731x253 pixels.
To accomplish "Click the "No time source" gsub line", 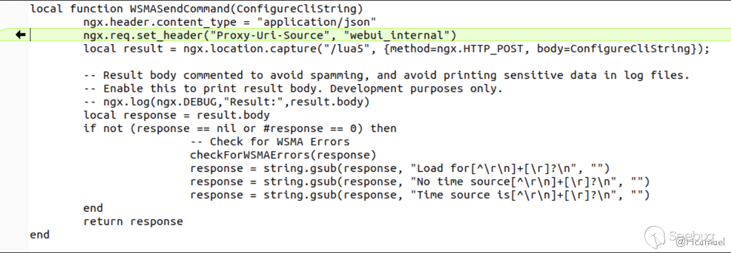I will tap(419, 181).
